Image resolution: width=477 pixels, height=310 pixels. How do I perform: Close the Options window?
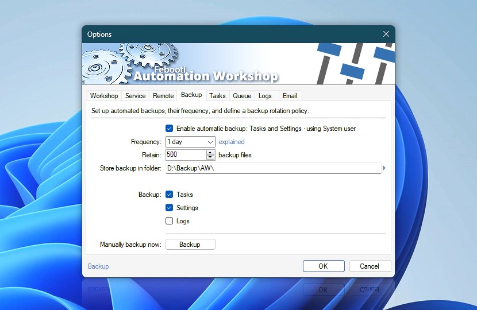pos(386,34)
